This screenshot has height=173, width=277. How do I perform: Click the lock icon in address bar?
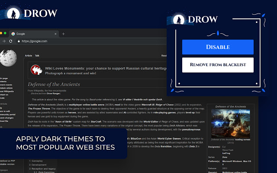click(19, 41)
